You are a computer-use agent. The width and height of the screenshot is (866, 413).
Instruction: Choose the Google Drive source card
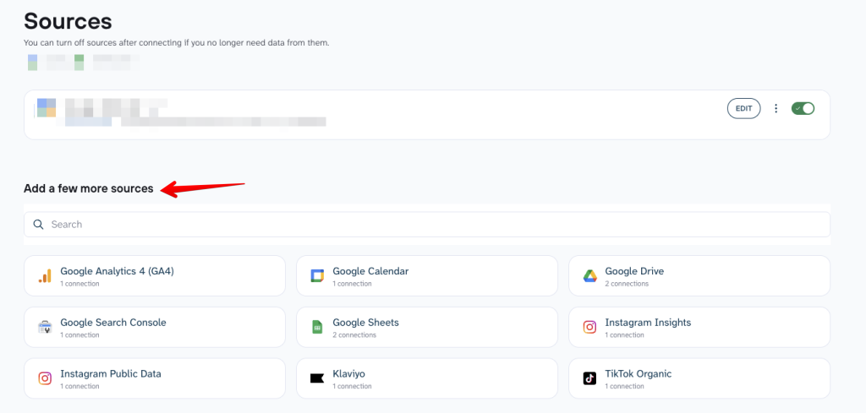699,275
